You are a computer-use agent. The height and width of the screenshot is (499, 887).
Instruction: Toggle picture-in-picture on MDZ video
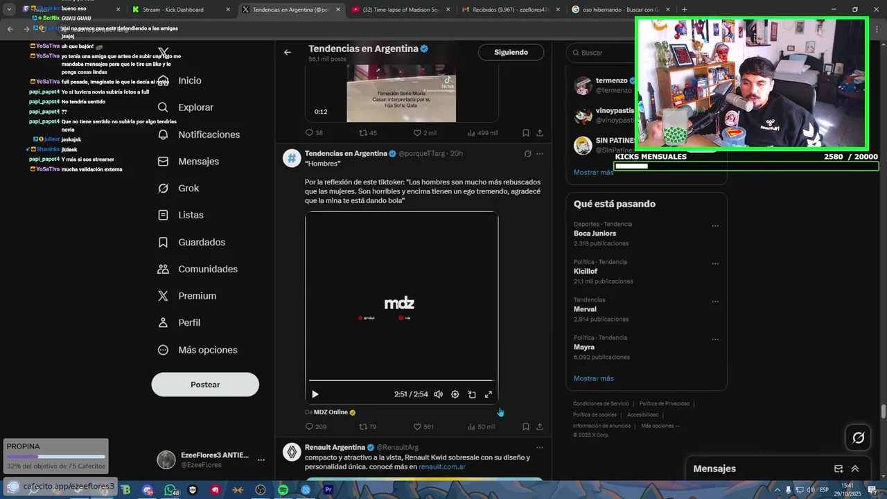click(472, 394)
